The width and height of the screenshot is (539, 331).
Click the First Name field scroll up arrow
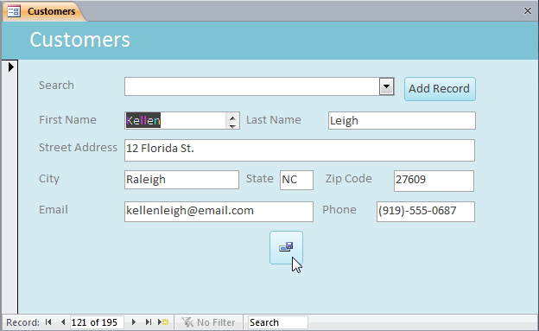pyautogui.click(x=232, y=118)
